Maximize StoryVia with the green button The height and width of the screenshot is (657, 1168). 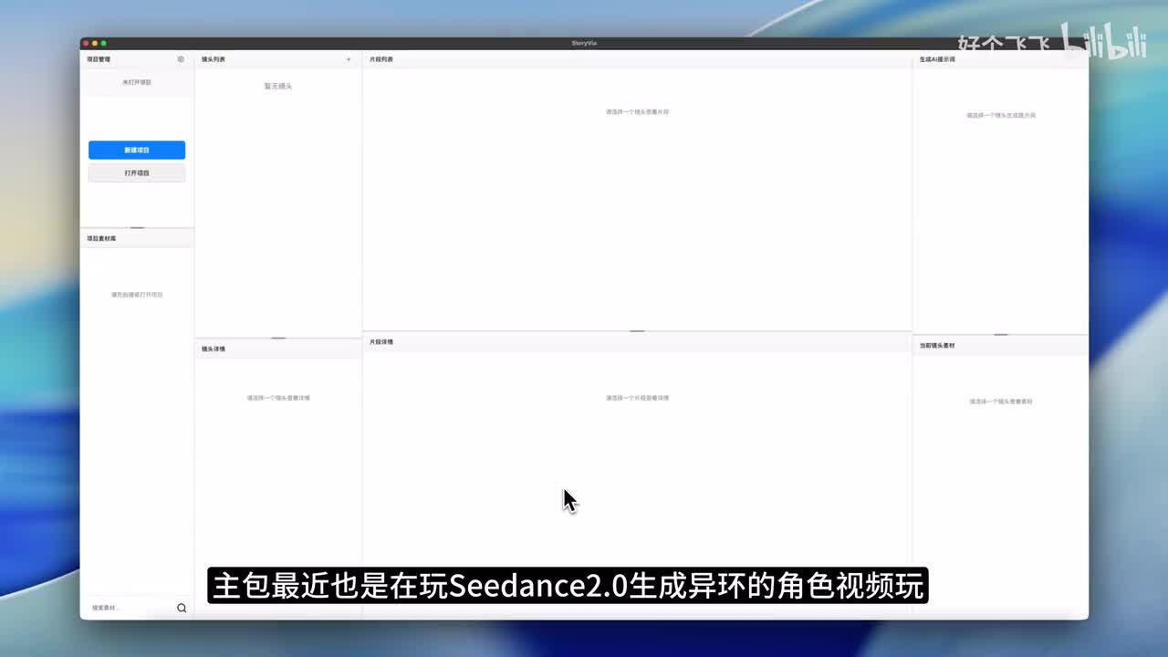103,43
